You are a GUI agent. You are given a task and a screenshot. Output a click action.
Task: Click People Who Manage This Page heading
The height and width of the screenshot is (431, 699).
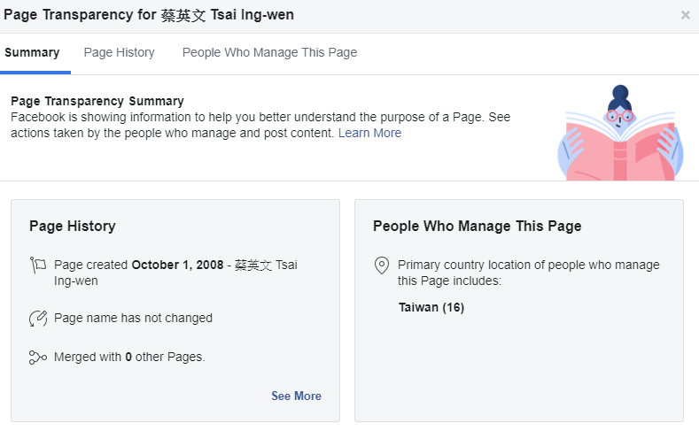pos(477,227)
